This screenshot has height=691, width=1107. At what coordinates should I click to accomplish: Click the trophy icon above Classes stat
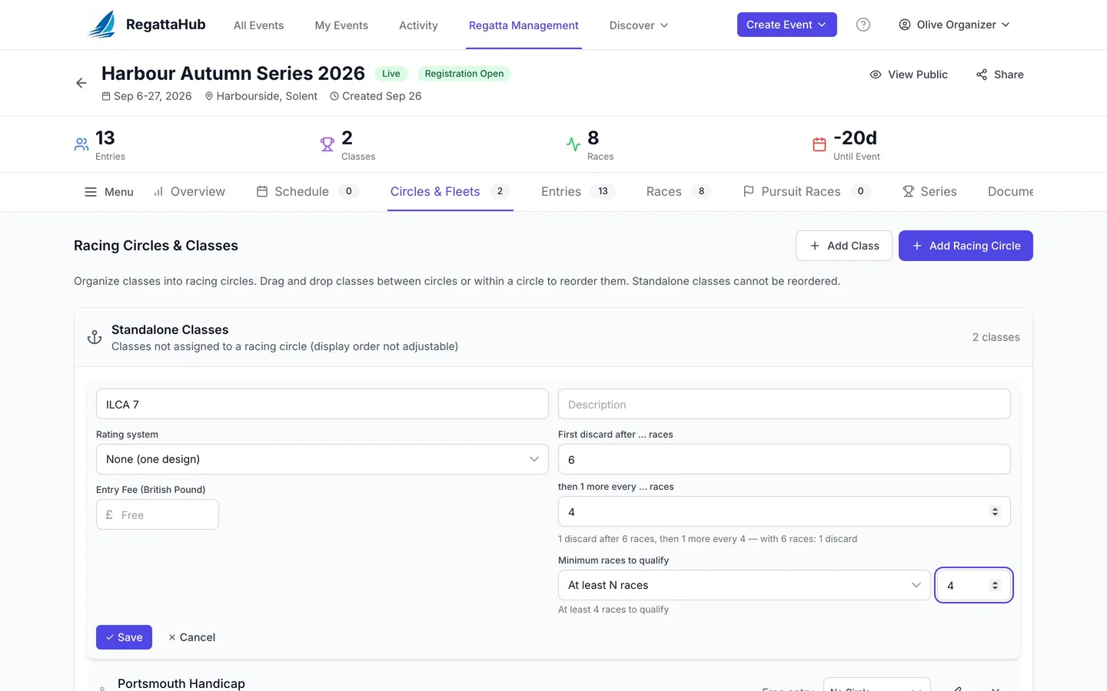pyautogui.click(x=327, y=144)
